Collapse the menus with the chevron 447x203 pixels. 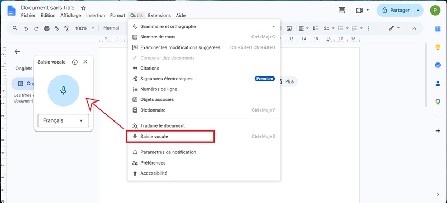pos(414,28)
